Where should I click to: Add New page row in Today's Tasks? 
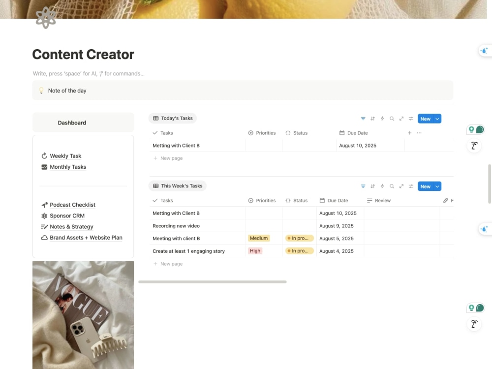pyautogui.click(x=168, y=158)
